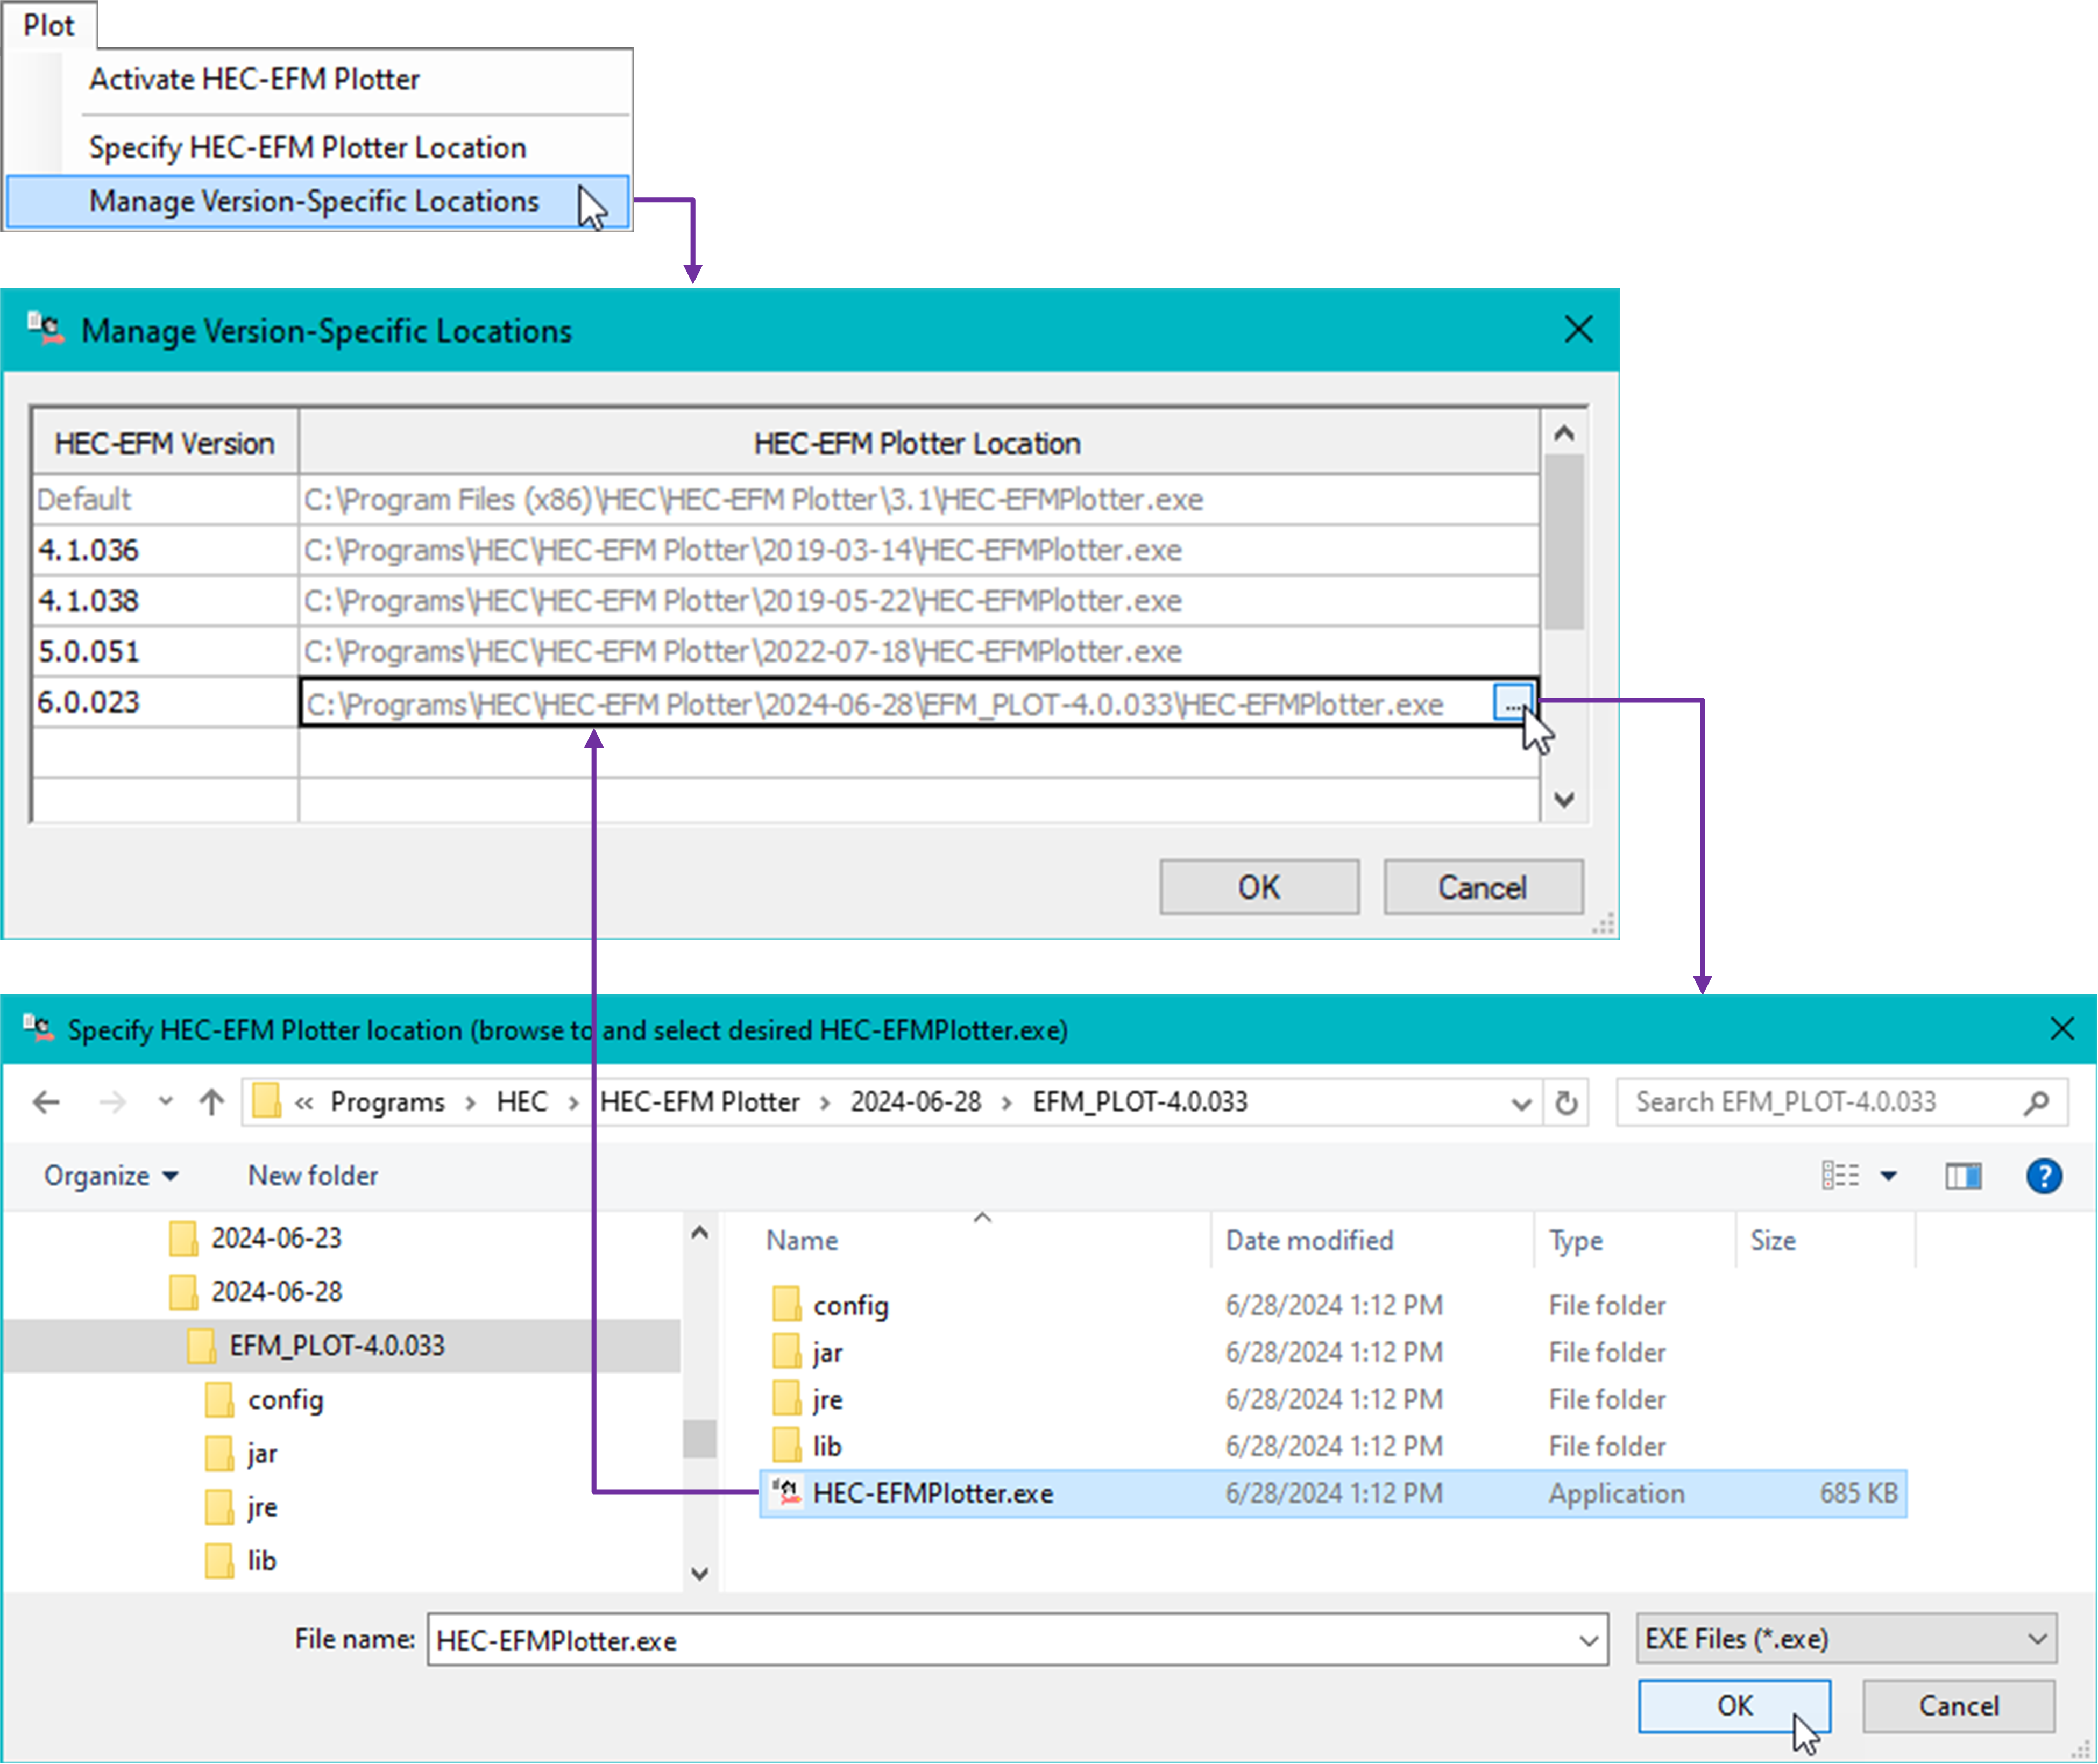
Task: Select the HEC-EFMPlotter.exe file
Action: [932, 1493]
